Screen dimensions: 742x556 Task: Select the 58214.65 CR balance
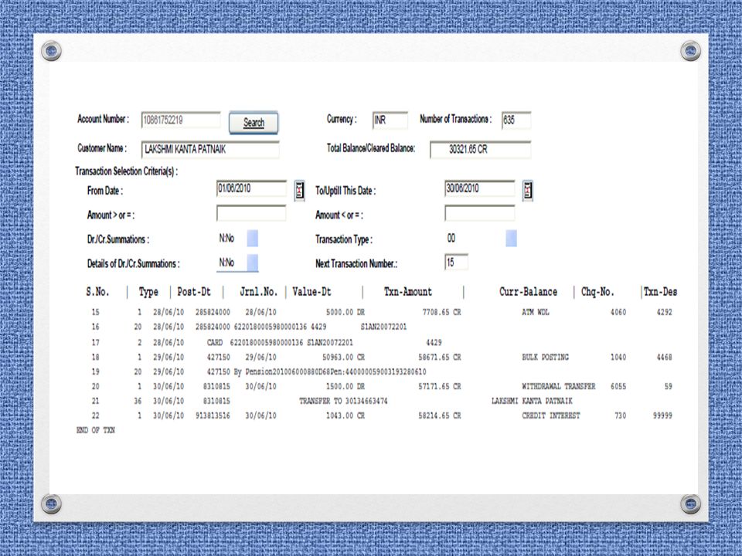pyautogui.click(x=440, y=415)
